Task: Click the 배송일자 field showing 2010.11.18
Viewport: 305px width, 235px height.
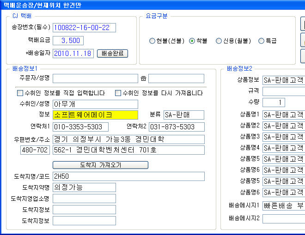Action: (x=73, y=54)
